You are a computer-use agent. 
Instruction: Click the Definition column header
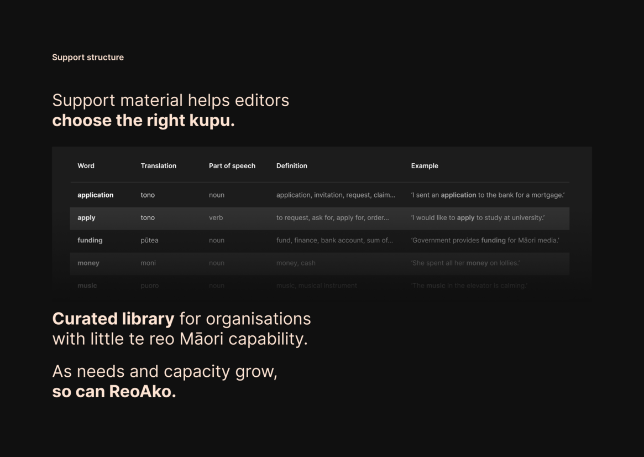coord(291,166)
